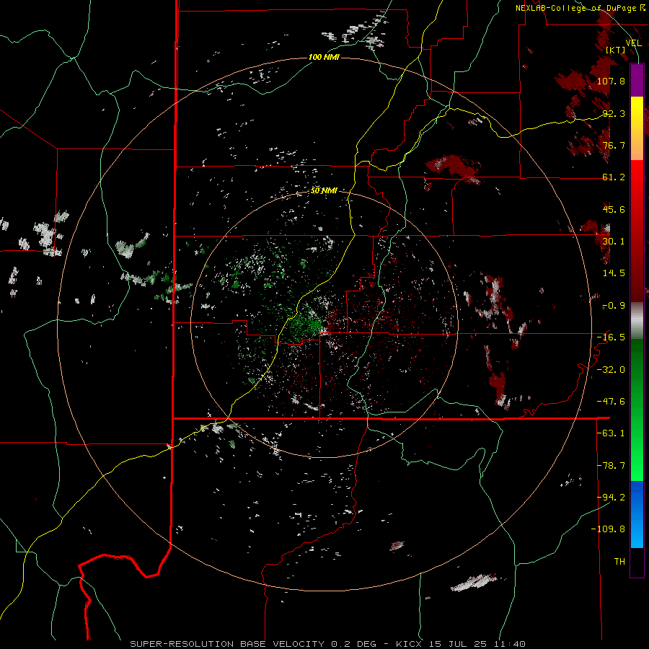Click the Super-Resolution Base Velocity caption

(328, 644)
